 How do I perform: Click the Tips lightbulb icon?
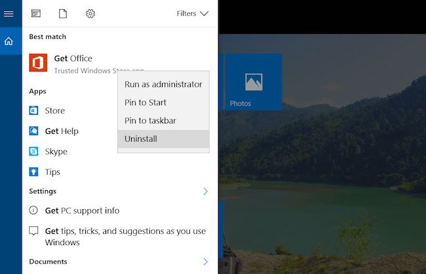click(x=33, y=172)
